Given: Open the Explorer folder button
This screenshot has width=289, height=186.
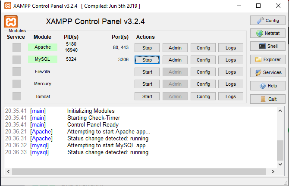Looking at the screenshot, I should coord(267,59).
